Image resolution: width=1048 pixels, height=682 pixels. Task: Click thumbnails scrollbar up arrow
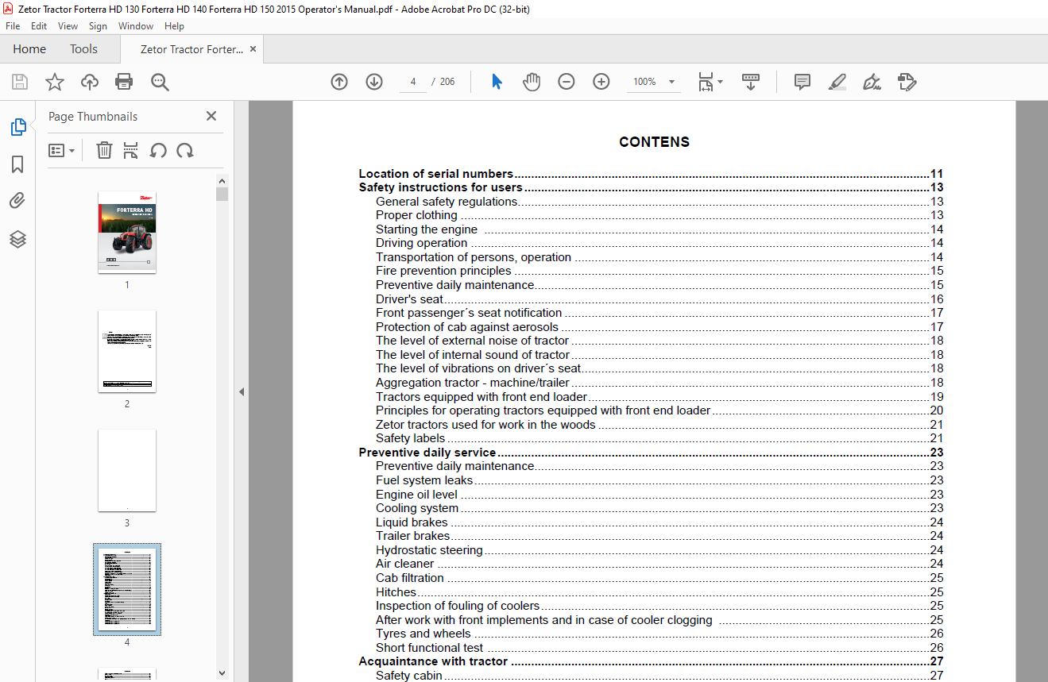(222, 180)
